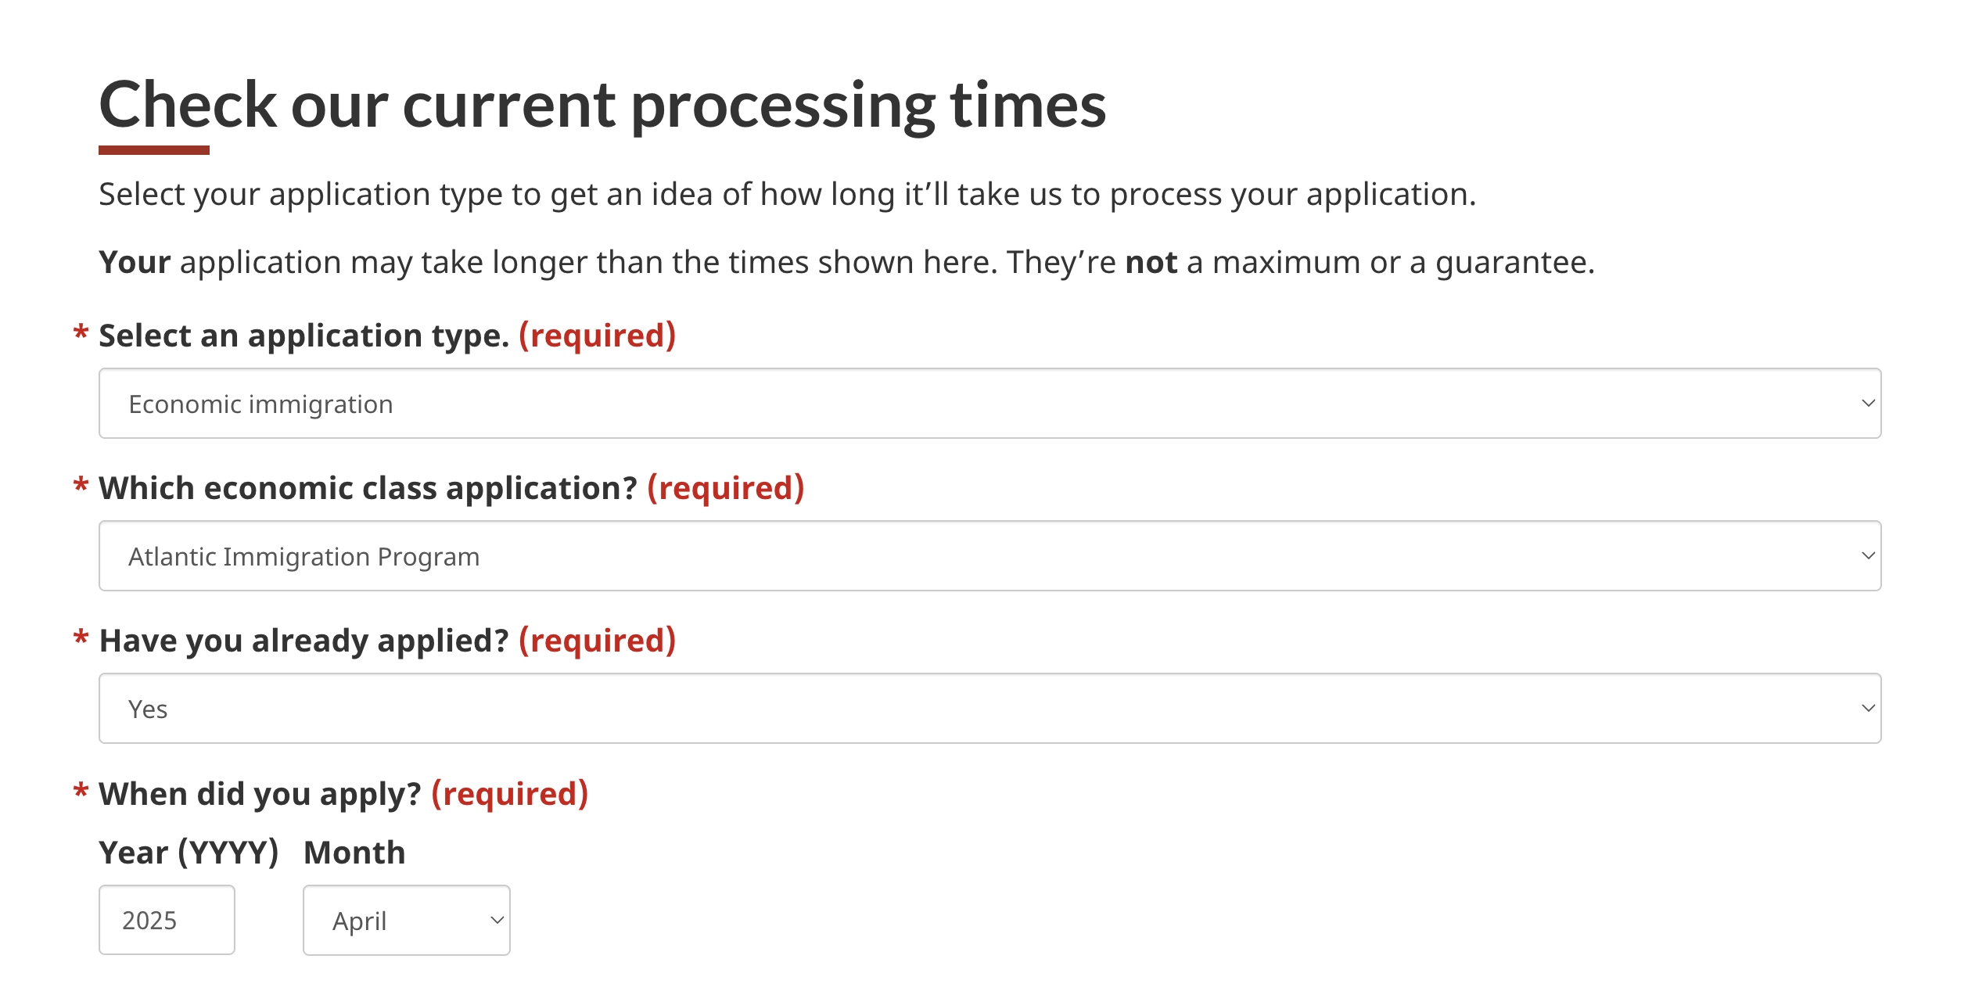Click the chevron on the Economic immigration selector
1979x984 pixels.
click(1869, 403)
